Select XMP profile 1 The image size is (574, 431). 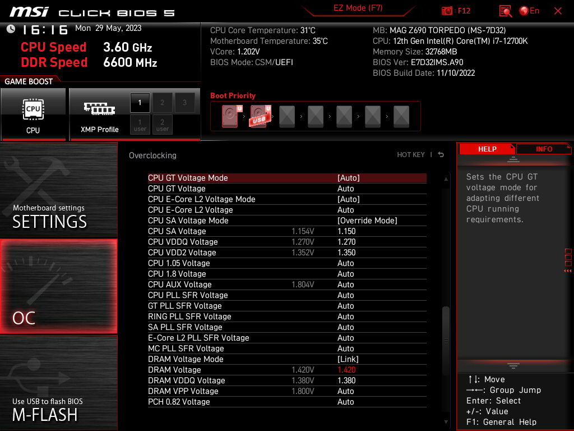140,103
